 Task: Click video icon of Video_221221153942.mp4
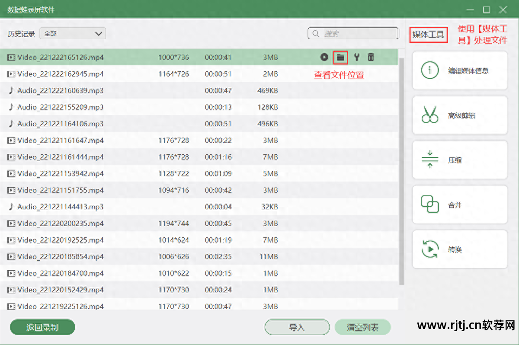coord(11,173)
